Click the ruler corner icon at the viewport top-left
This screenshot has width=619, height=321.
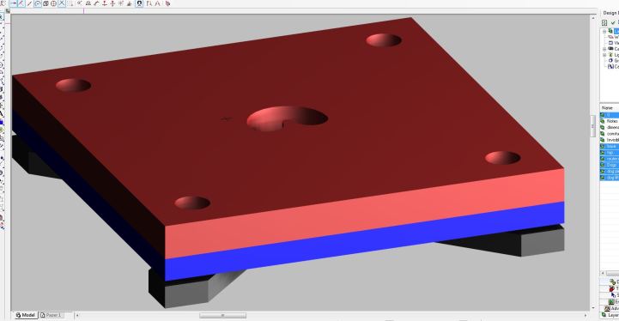[x=8, y=11]
